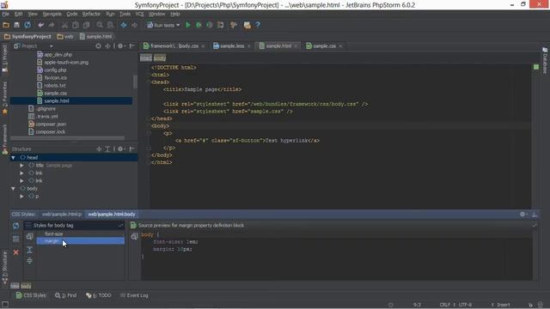Hide the Project panel with pin icon

pos(131,45)
